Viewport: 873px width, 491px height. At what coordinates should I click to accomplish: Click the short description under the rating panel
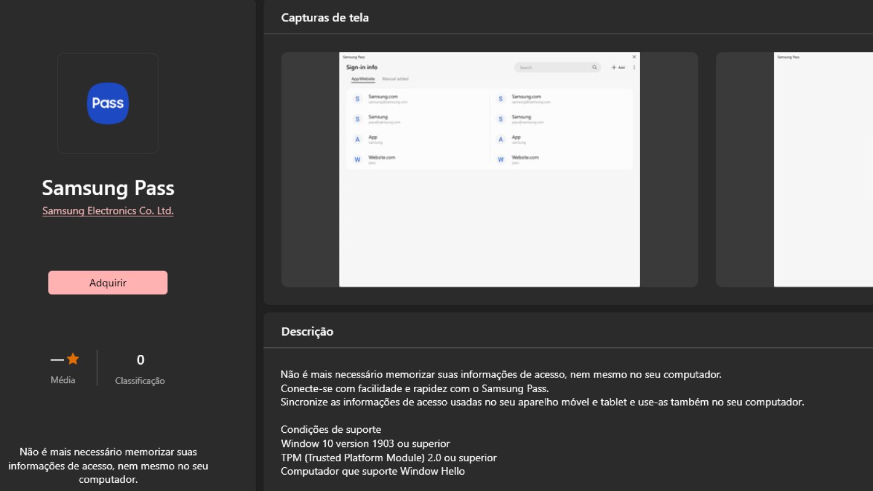pos(108,465)
